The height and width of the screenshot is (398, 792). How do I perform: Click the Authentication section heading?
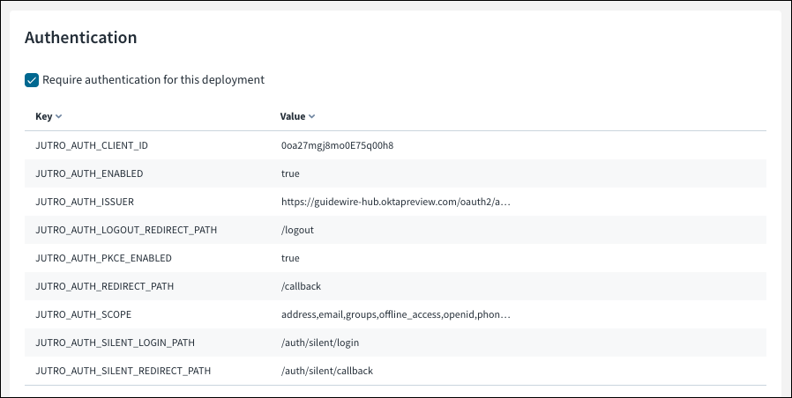pyautogui.click(x=81, y=38)
